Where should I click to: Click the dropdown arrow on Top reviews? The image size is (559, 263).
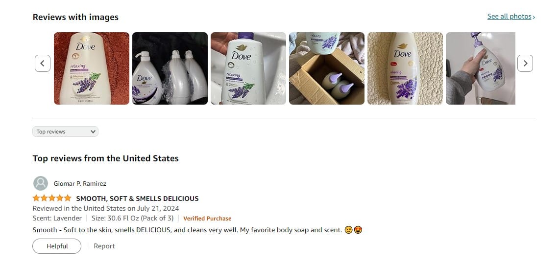pos(93,131)
